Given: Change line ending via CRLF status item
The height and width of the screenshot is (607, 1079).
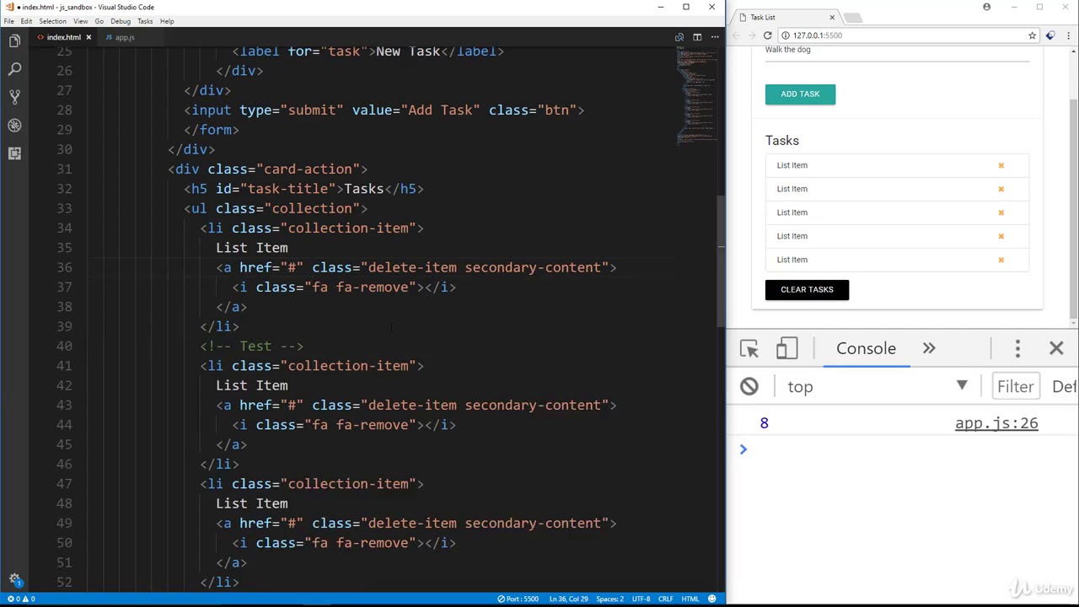Looking at the screenshot, I should (x=666, y=599).
